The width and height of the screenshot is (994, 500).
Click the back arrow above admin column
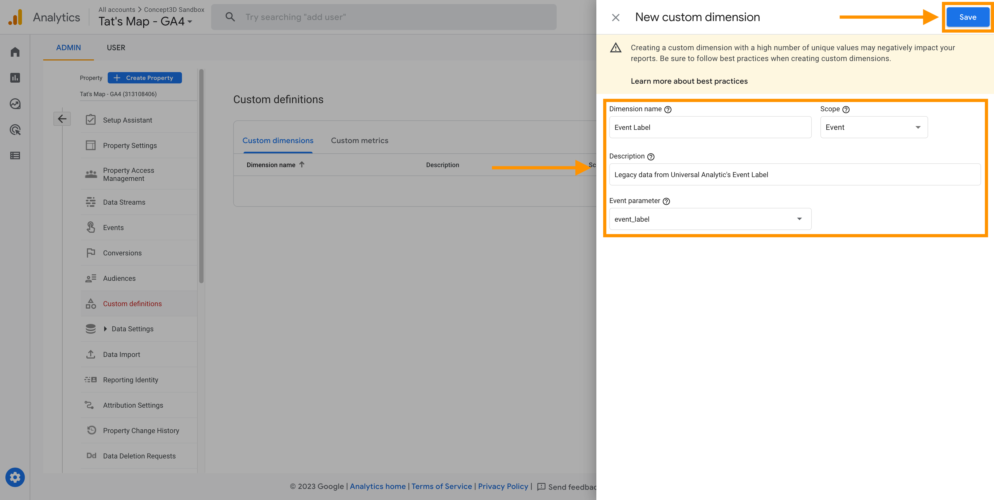pyautogui.click(x=62, y=119)
